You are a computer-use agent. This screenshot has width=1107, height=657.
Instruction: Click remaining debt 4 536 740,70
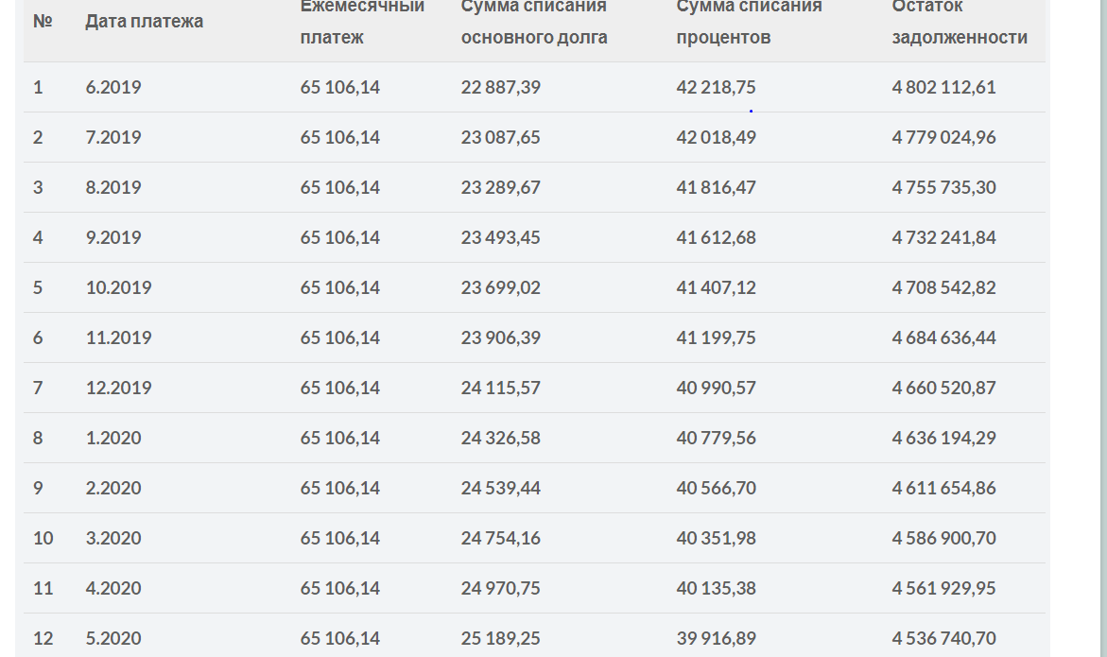943,638
